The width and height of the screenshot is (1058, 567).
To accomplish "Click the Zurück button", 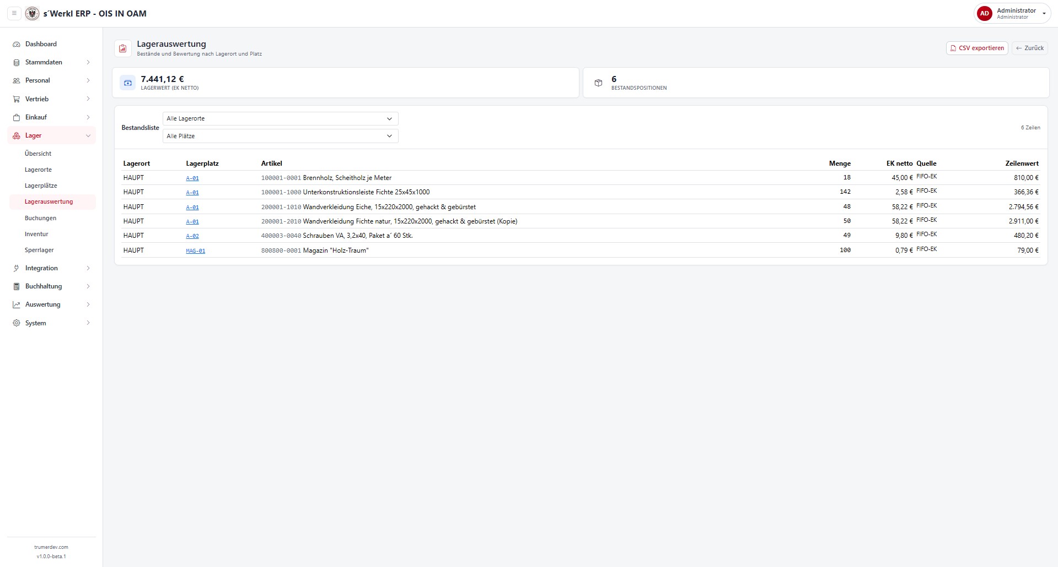I will 1029,48.
